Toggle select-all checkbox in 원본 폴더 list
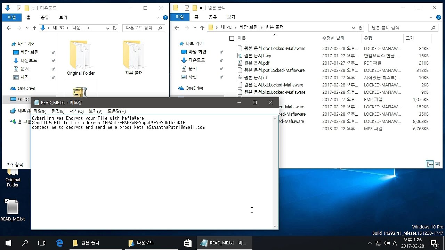This screenshot has width=445, height=250. 232,39
